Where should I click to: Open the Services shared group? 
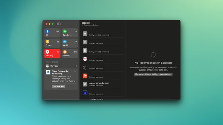[x=61, y=66]
